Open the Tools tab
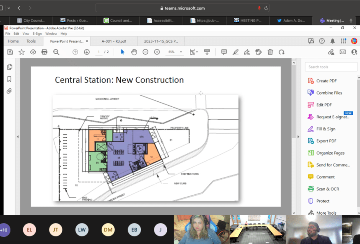The image size is (360, 244). (31, 41)
